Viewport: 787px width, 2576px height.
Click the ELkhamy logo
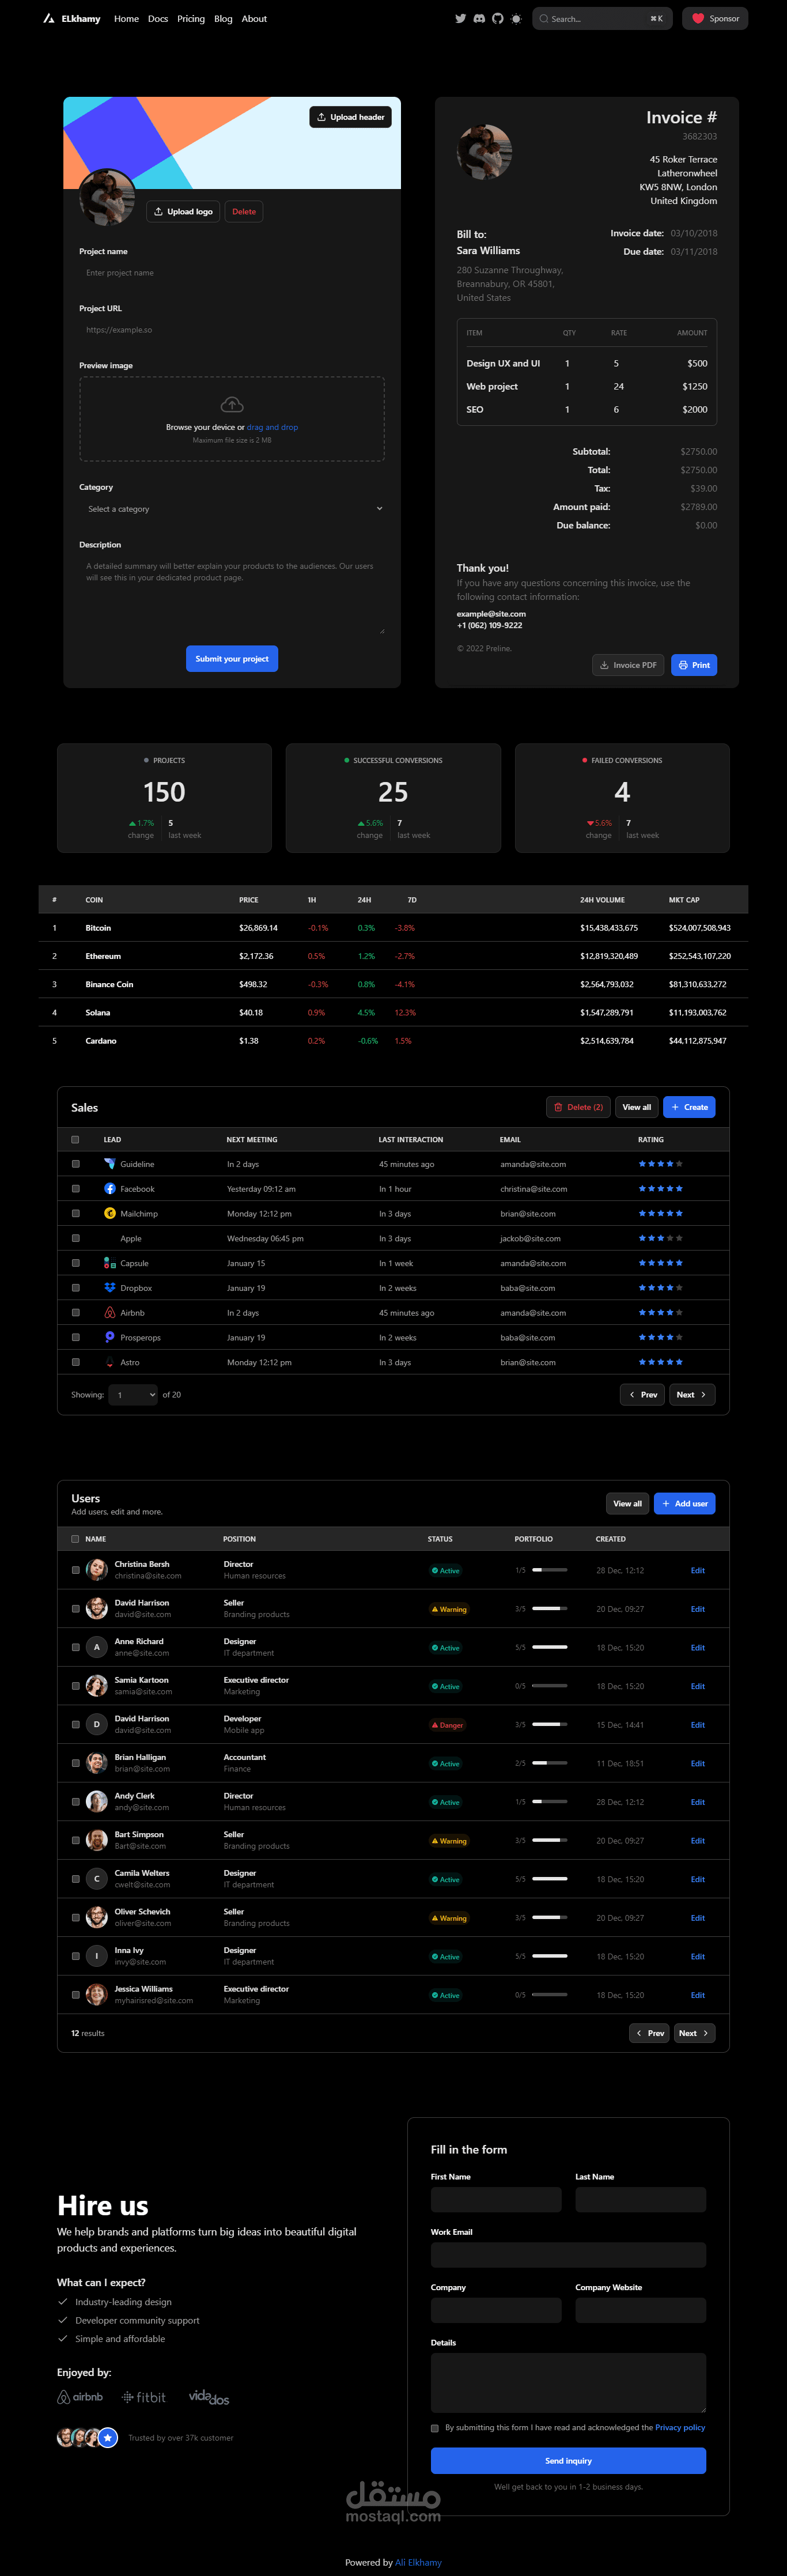point(72,19)
